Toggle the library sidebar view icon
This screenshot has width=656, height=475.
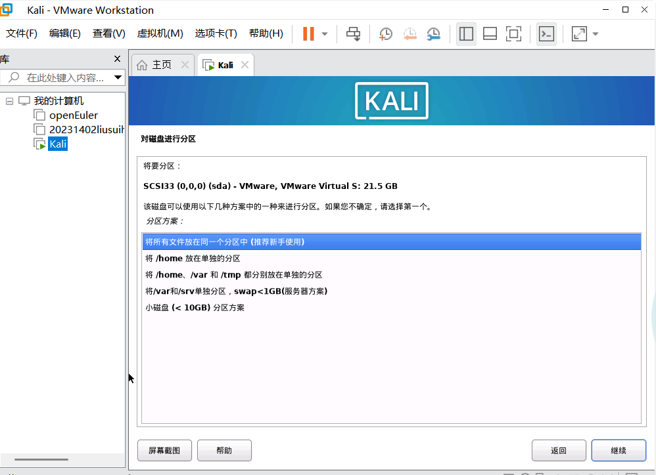tap(466, 34)
